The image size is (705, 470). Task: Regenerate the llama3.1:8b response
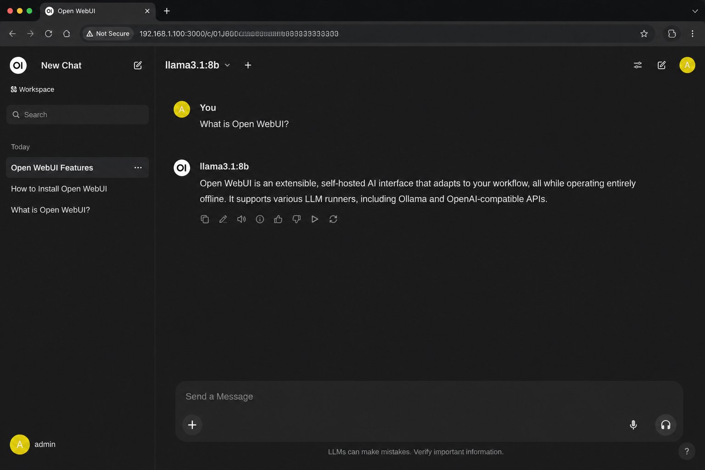333,219
